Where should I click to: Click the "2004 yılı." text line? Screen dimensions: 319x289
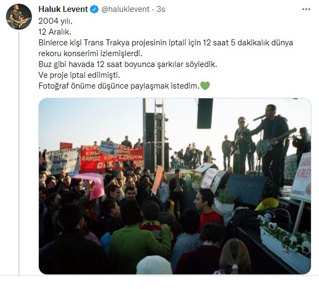(56, 21)
